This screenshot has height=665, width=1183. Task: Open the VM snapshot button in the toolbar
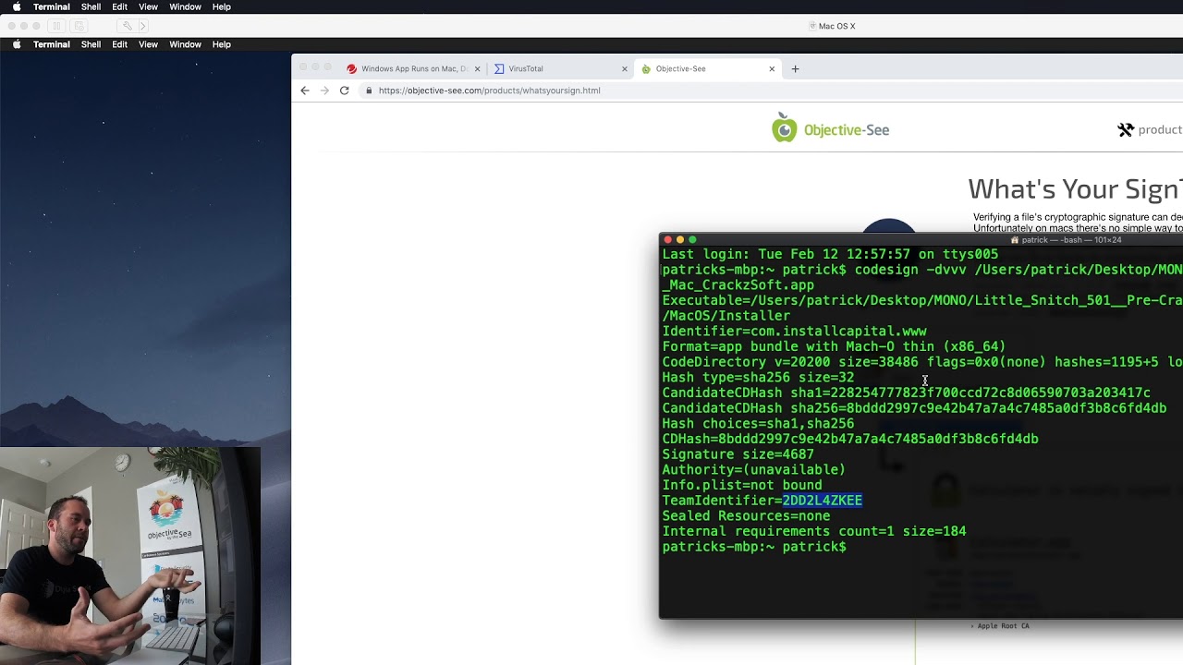(x=78, y=26)
